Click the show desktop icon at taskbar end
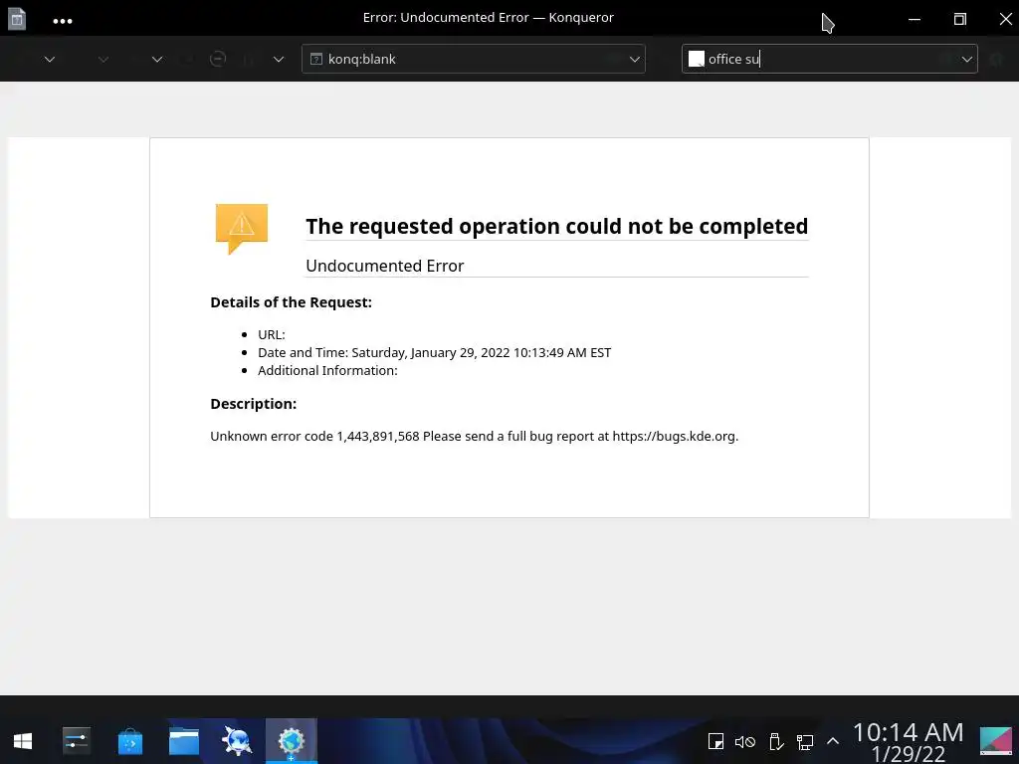Screen dimensions: 1019x764 click(996, 741)
